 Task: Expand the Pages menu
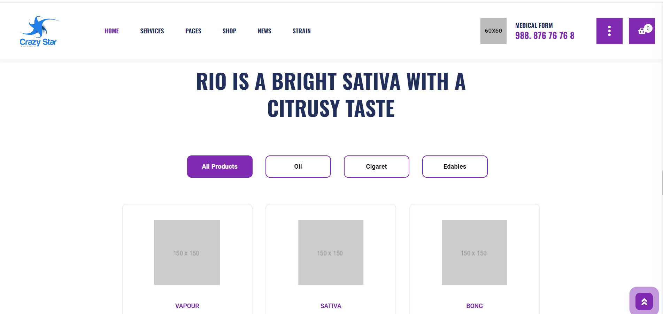click(193, 31)
